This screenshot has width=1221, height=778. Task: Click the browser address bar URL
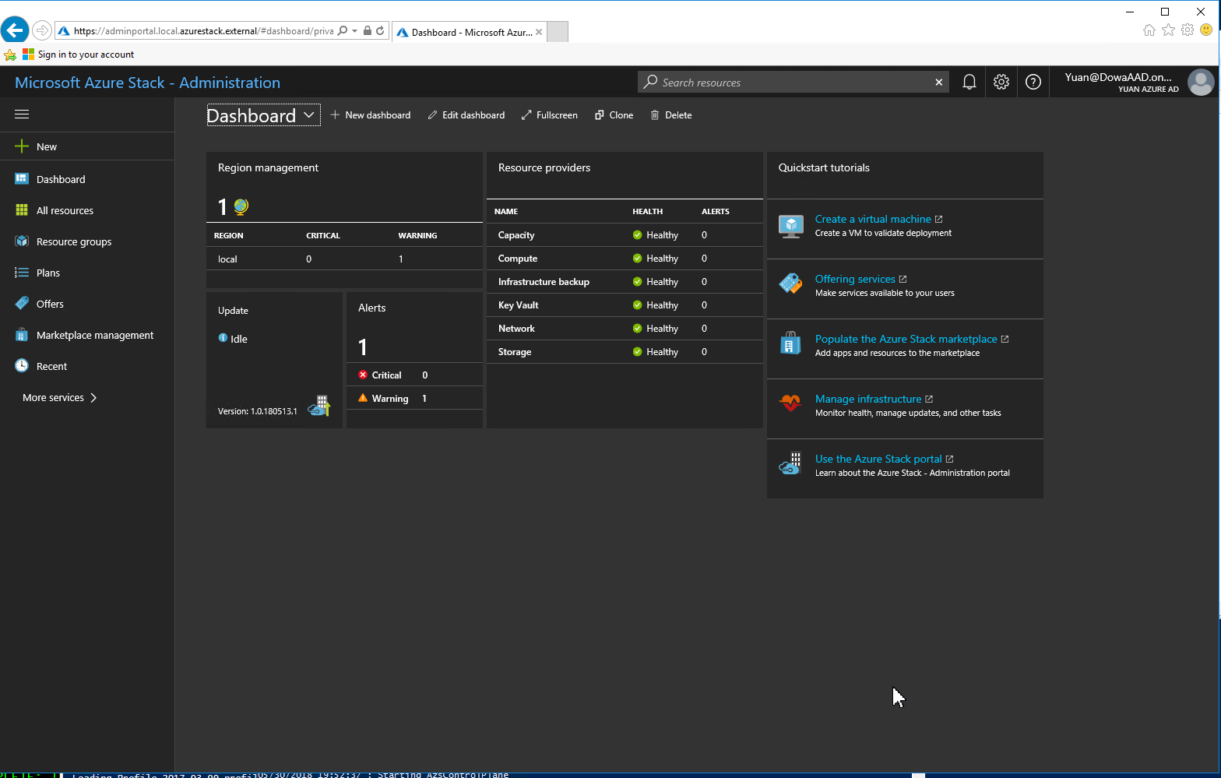pos(203,31)
